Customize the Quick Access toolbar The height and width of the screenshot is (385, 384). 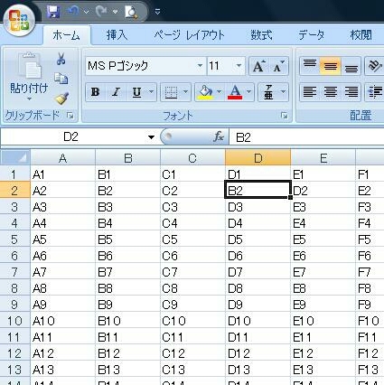click(157, 12)
